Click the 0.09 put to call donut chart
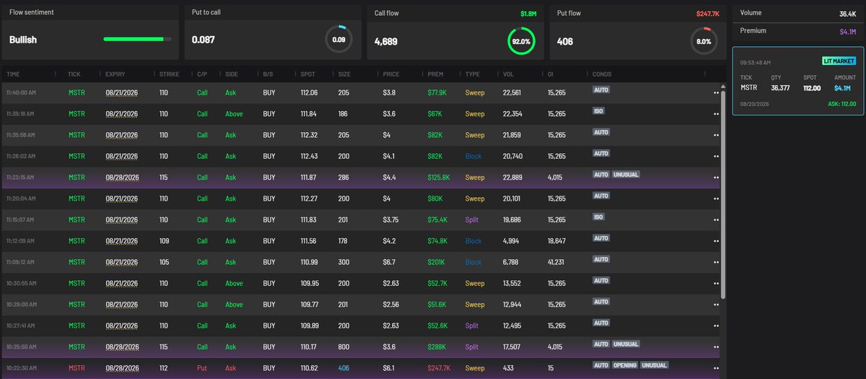The image size is (866, 379). click(338, 40)
